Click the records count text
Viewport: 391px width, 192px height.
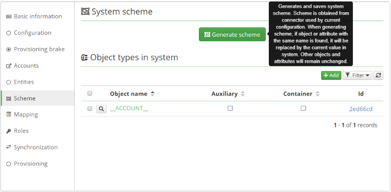point(355,125)
